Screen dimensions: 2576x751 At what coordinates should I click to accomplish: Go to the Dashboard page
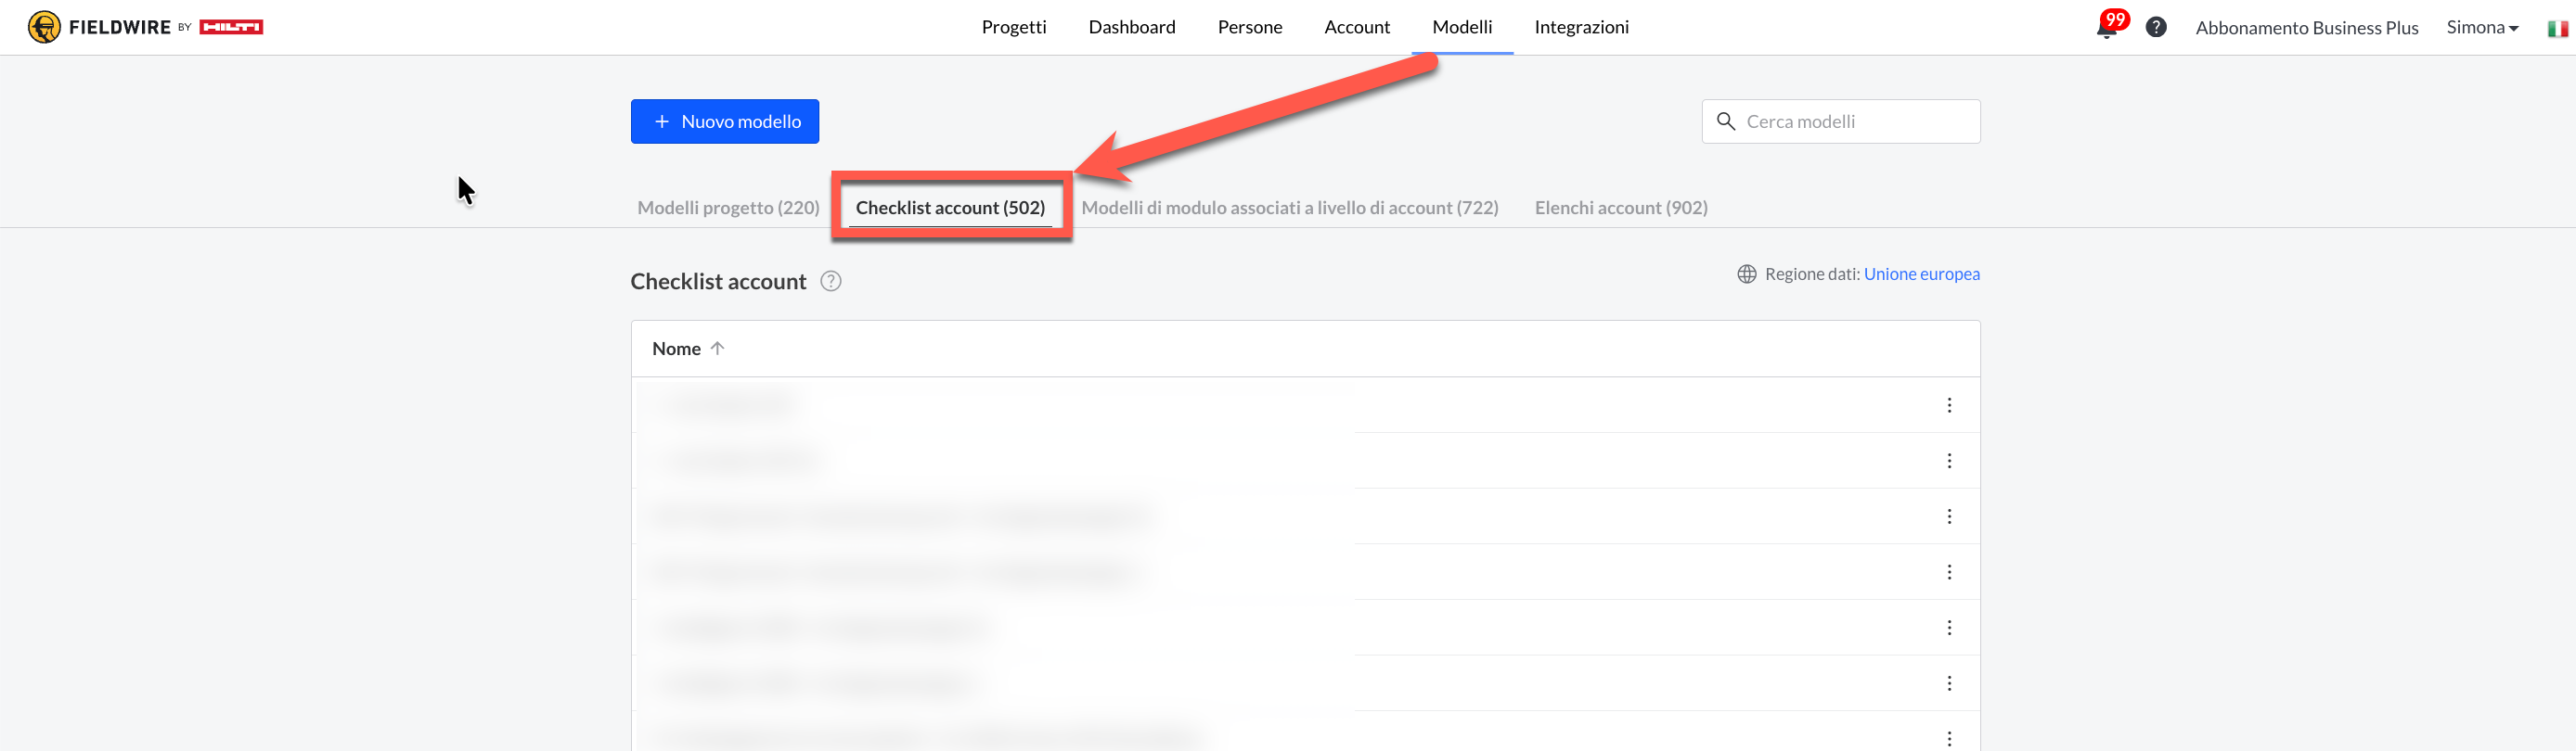coord(1131,28)
